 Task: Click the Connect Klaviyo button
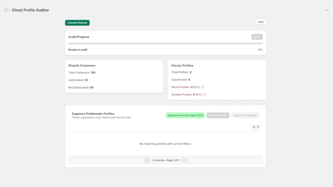[x=77, y=23]
